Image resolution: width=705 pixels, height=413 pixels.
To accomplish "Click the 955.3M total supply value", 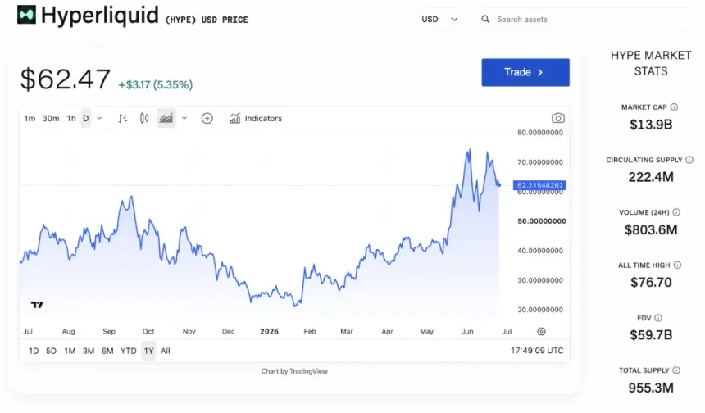I will click(x=651, y=388).
